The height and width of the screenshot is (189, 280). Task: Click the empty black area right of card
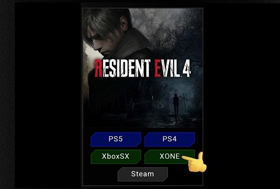tap(241, 95)
